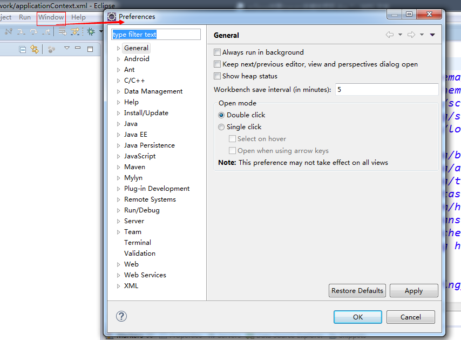Enable Show heap status checkbox
The height and width of the screenshot is (340, 461).
217,76
